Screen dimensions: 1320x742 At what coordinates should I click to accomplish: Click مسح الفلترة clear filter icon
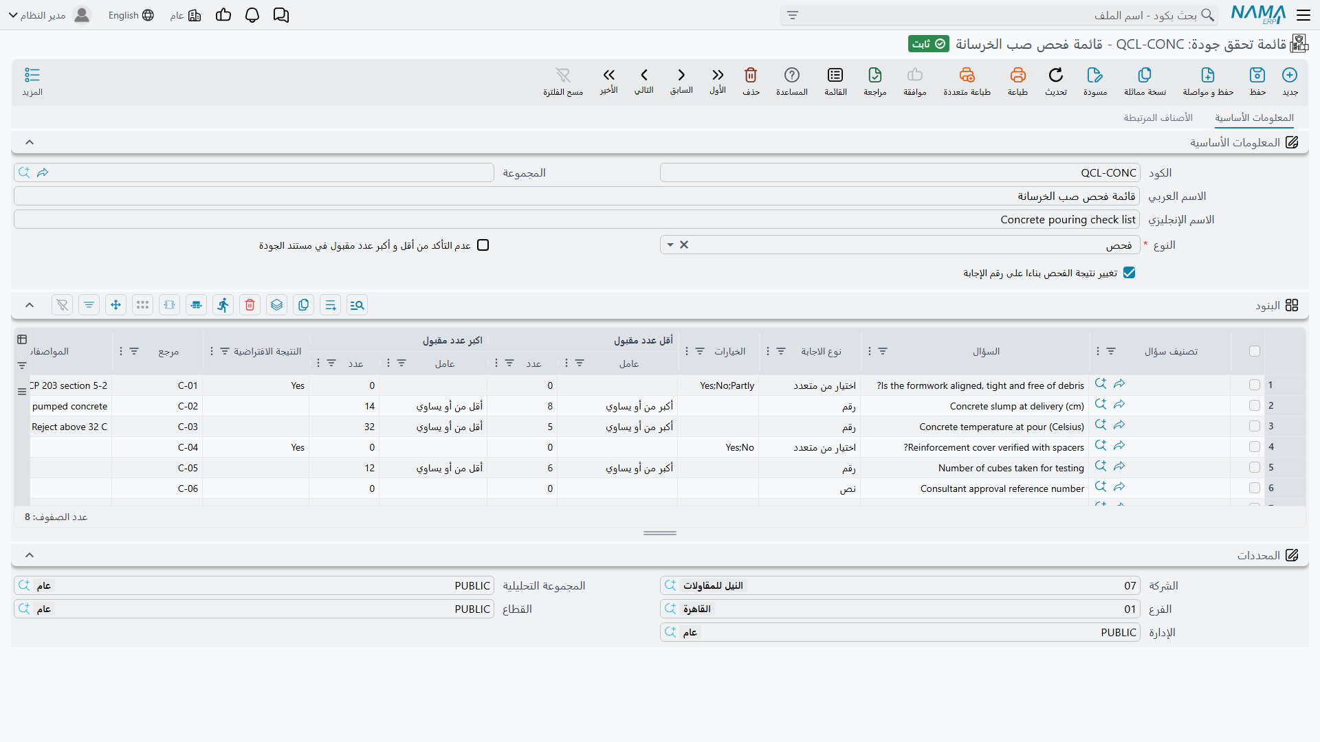coord(563,75)
